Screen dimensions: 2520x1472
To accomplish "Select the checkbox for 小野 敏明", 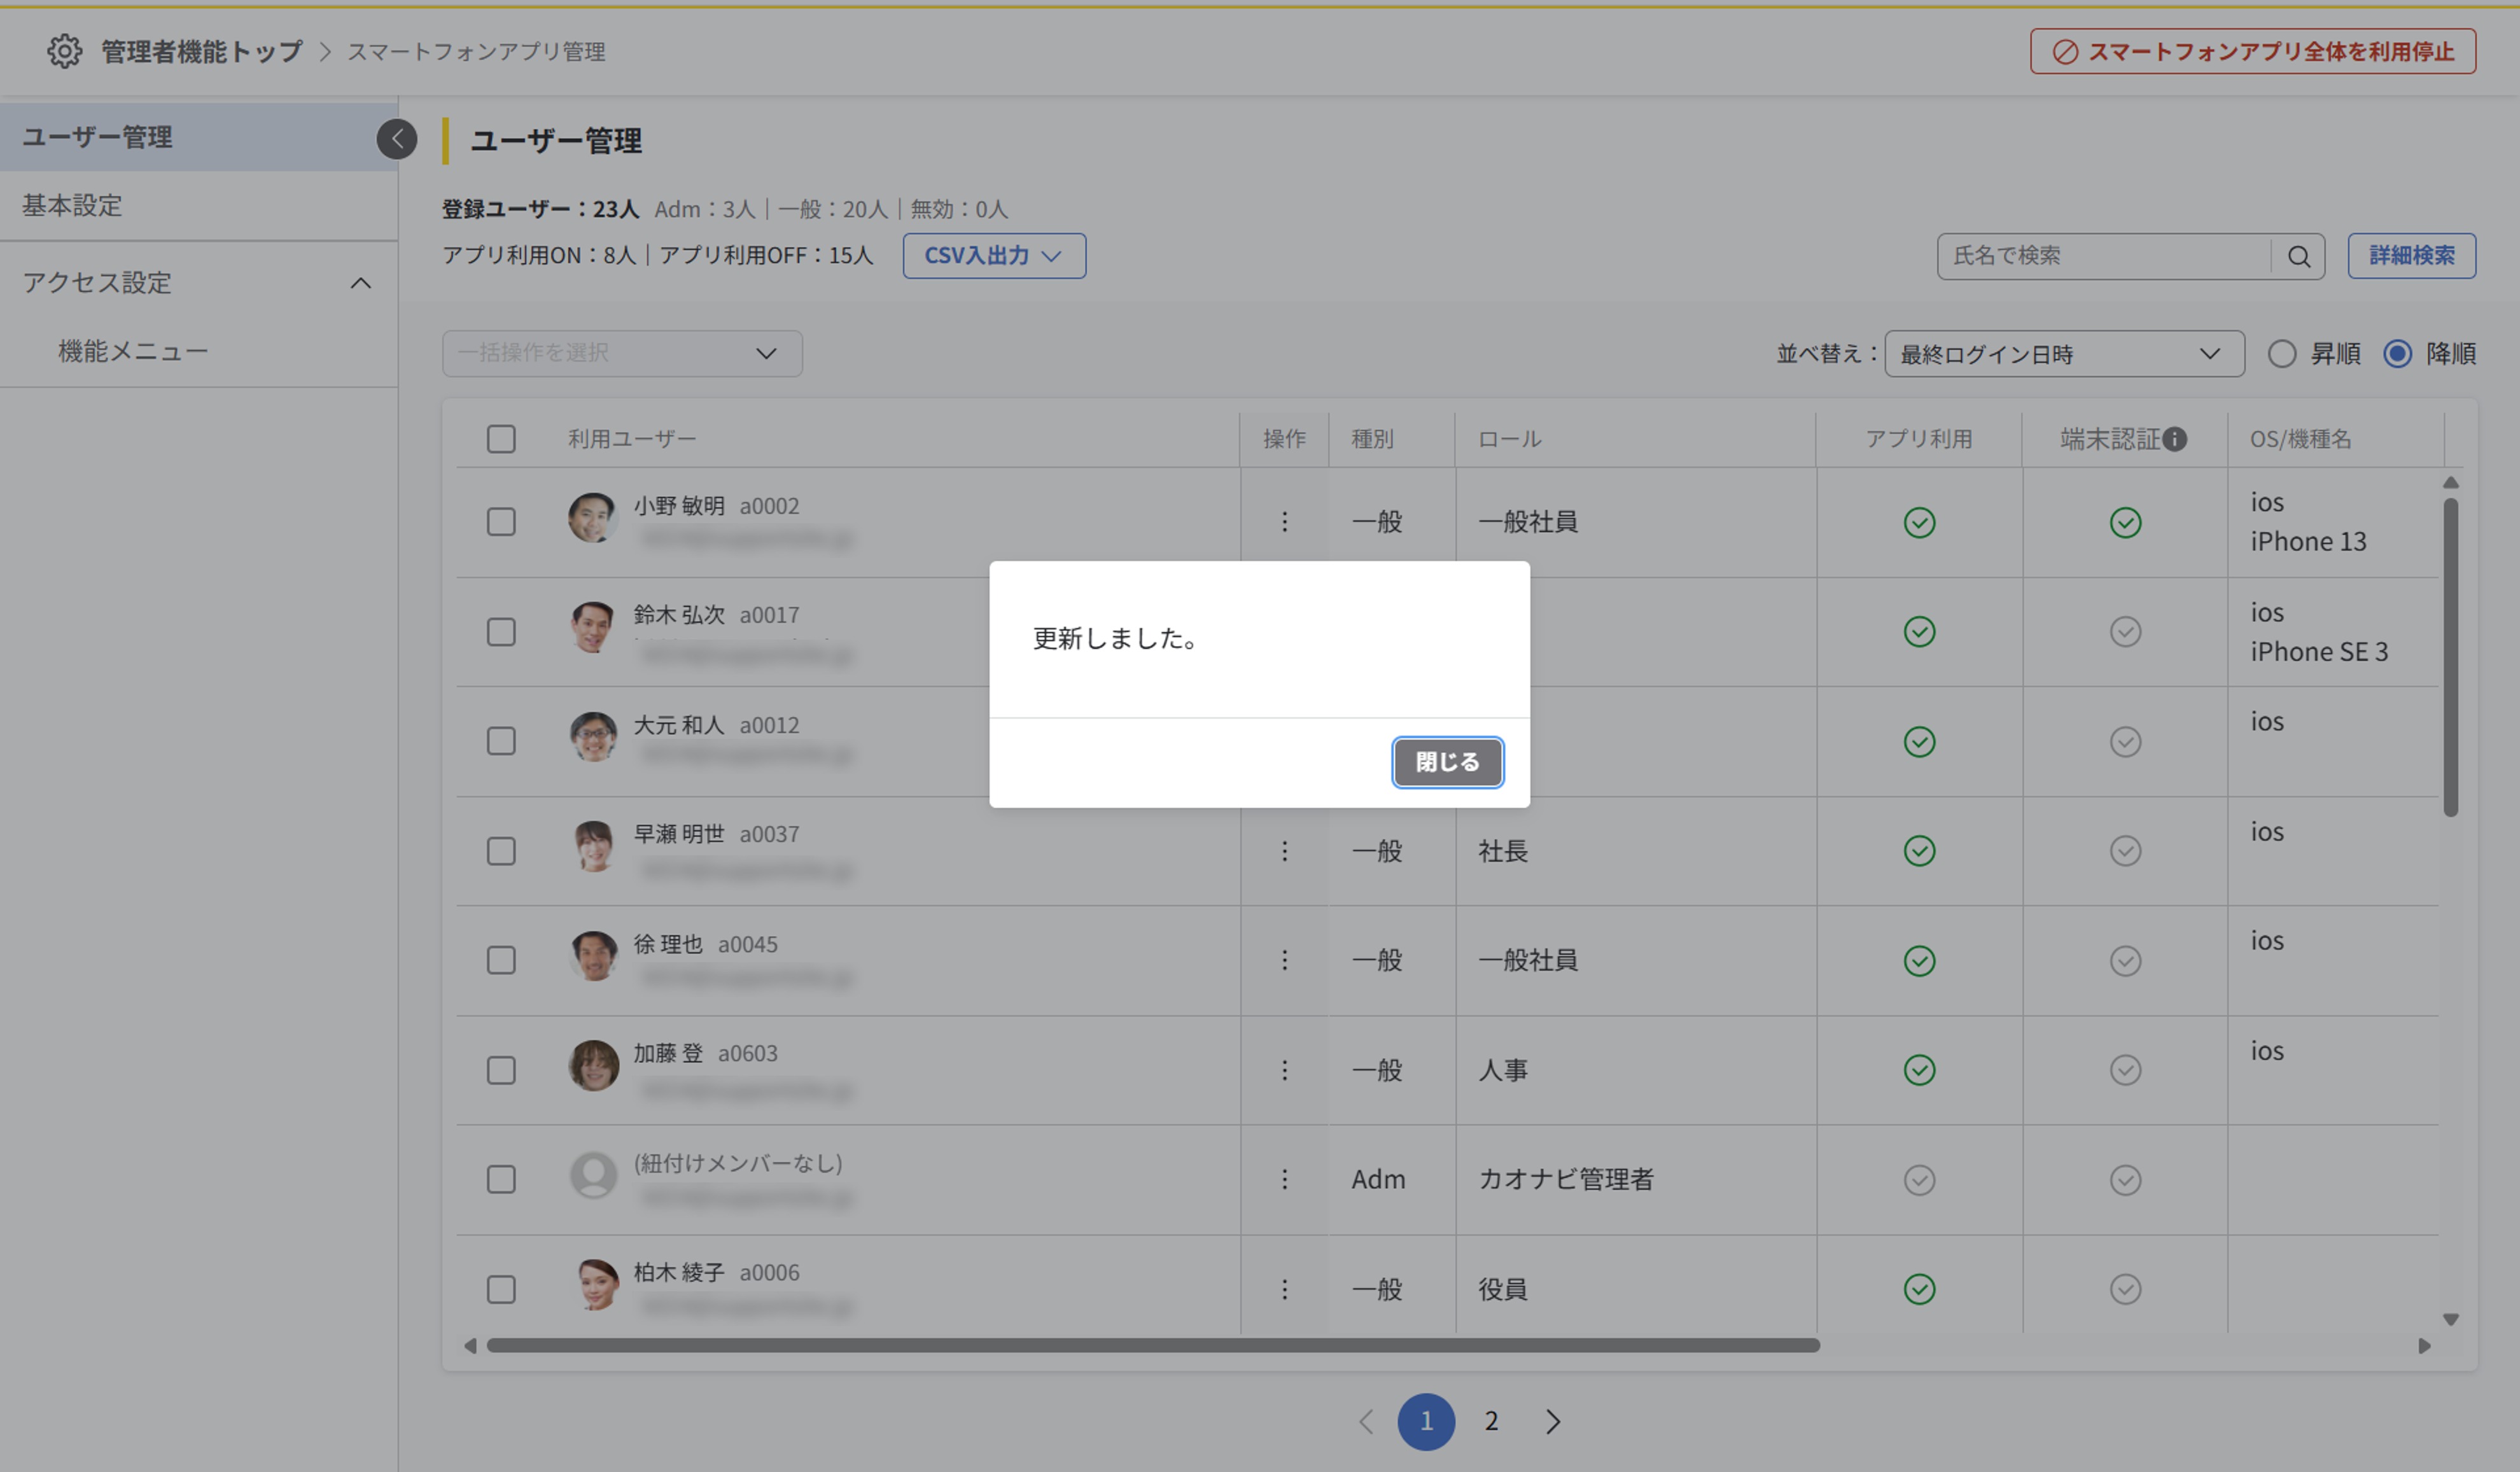I will 501,522.
